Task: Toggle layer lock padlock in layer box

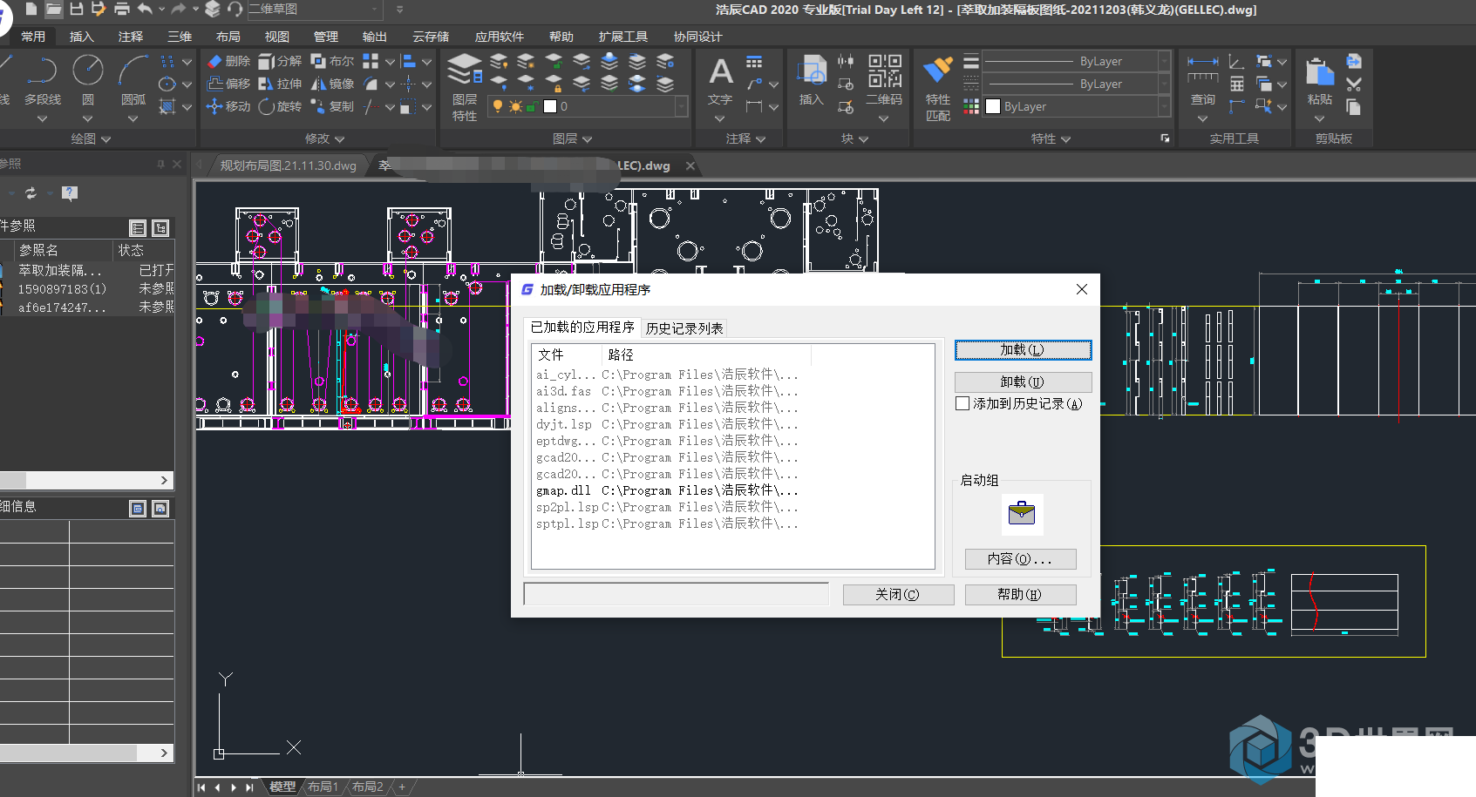Action: tap(531, 106)
